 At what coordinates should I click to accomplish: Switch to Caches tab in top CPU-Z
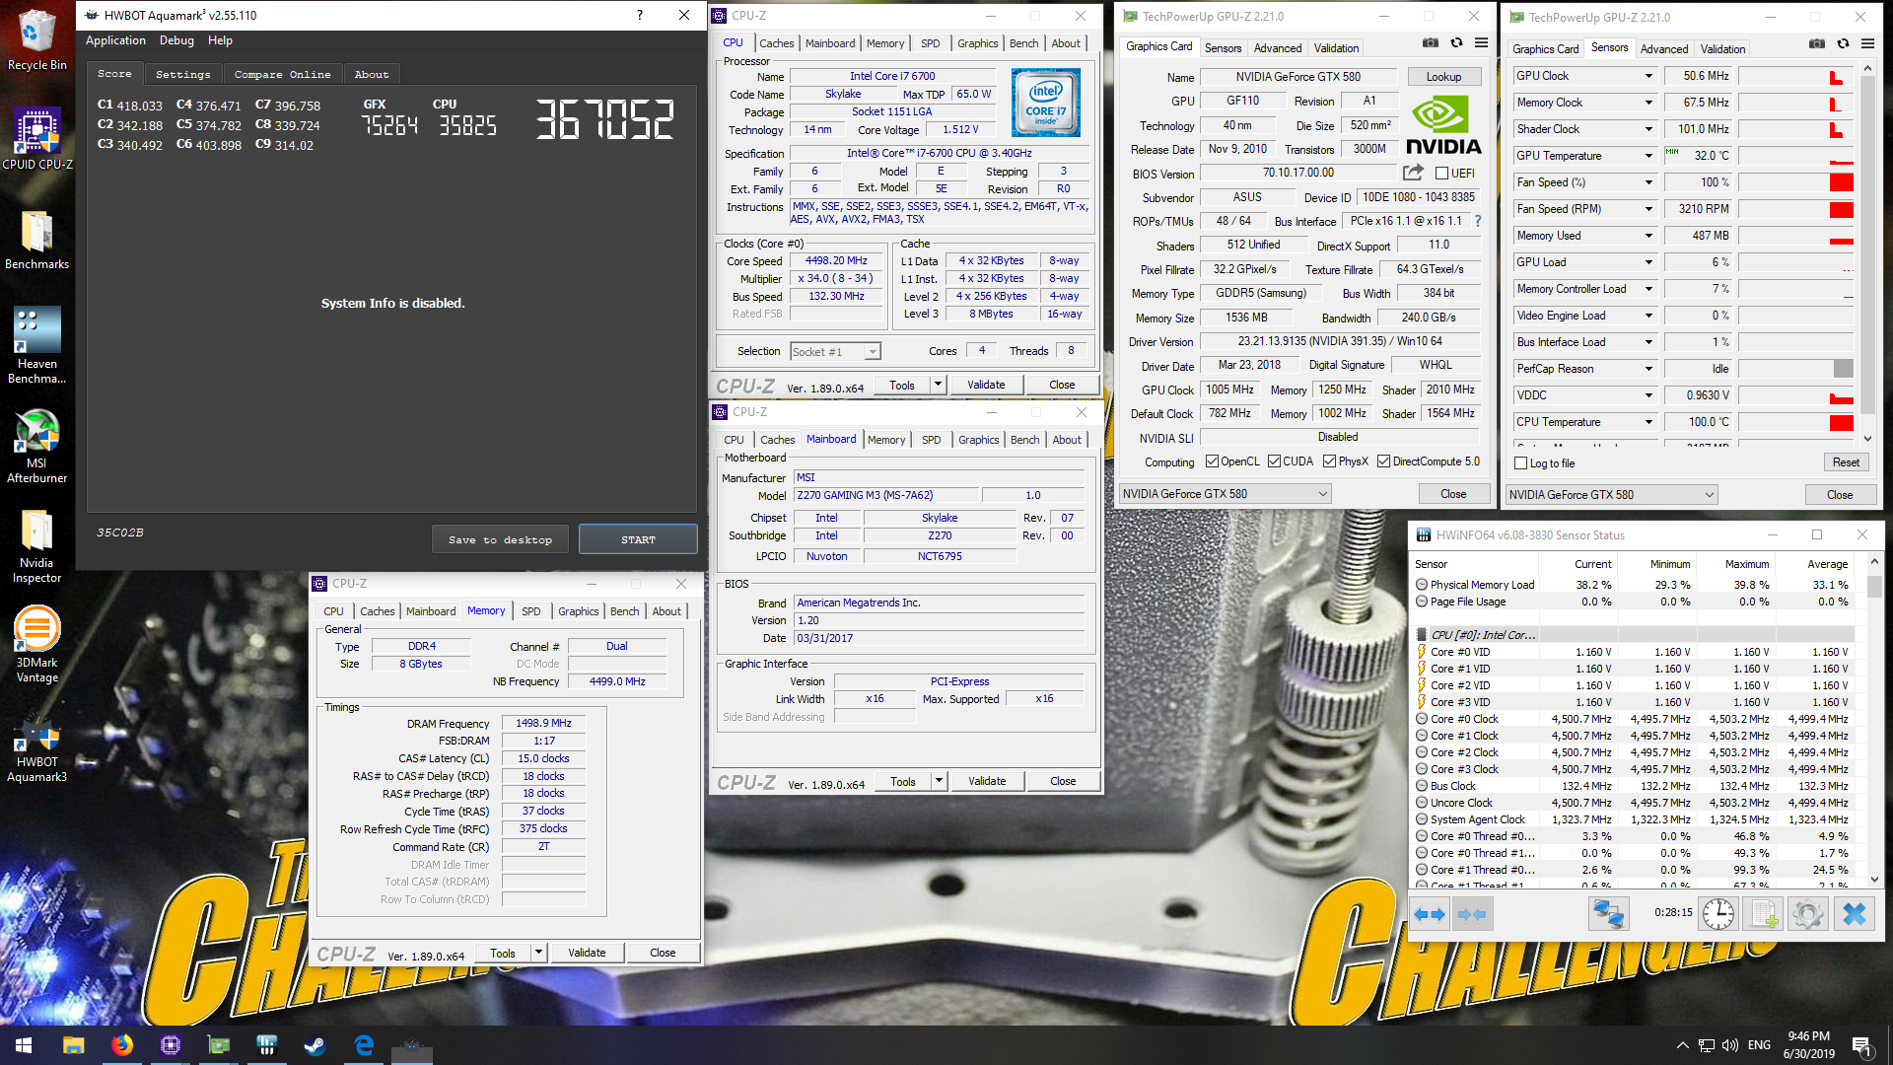[x=776, y=43]
